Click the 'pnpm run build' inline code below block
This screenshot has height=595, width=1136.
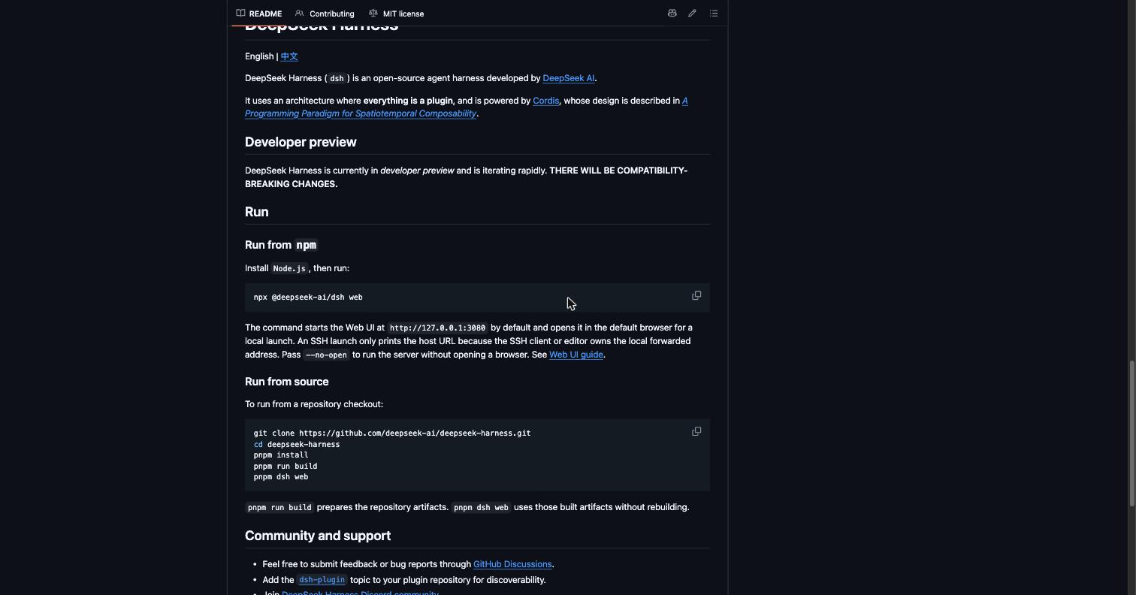(x=279, y=507)
